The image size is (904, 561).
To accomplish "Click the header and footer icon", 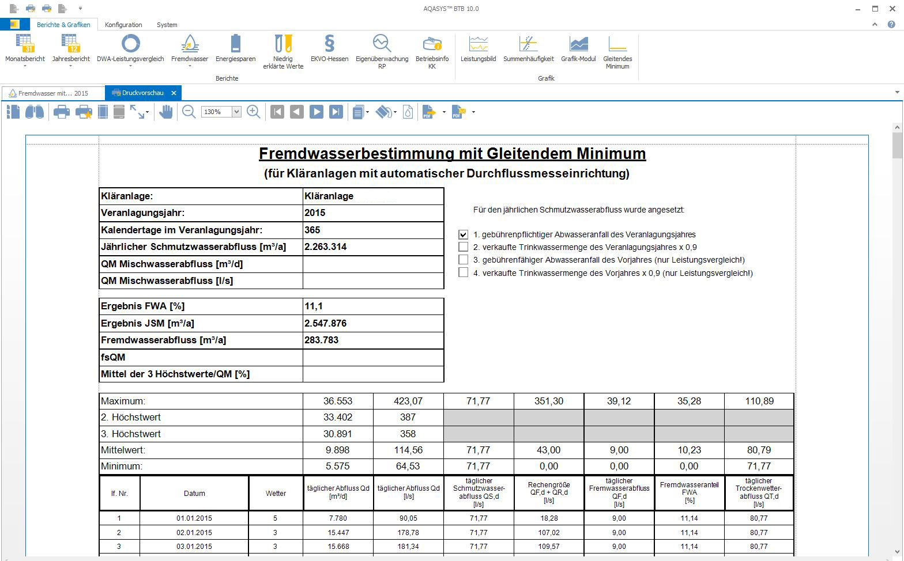I will coord(119,112).
